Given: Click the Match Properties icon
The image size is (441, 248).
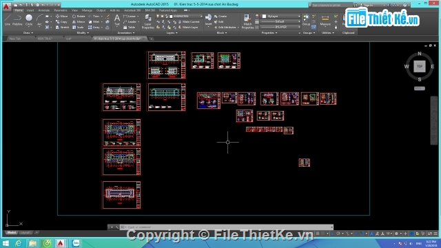Looking at the screenshot, I should tap(247, 21).
